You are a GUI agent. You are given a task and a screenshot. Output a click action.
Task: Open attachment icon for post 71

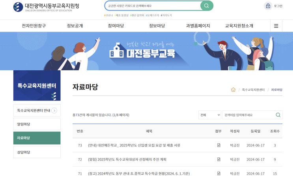click(218, 174)
